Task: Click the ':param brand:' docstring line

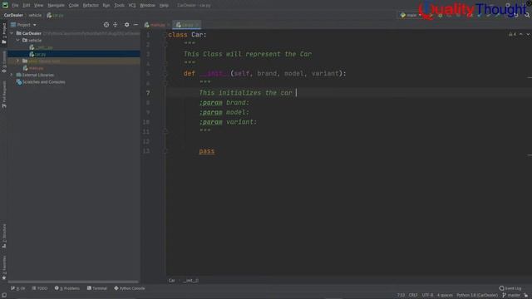Action: pos(224,102)
